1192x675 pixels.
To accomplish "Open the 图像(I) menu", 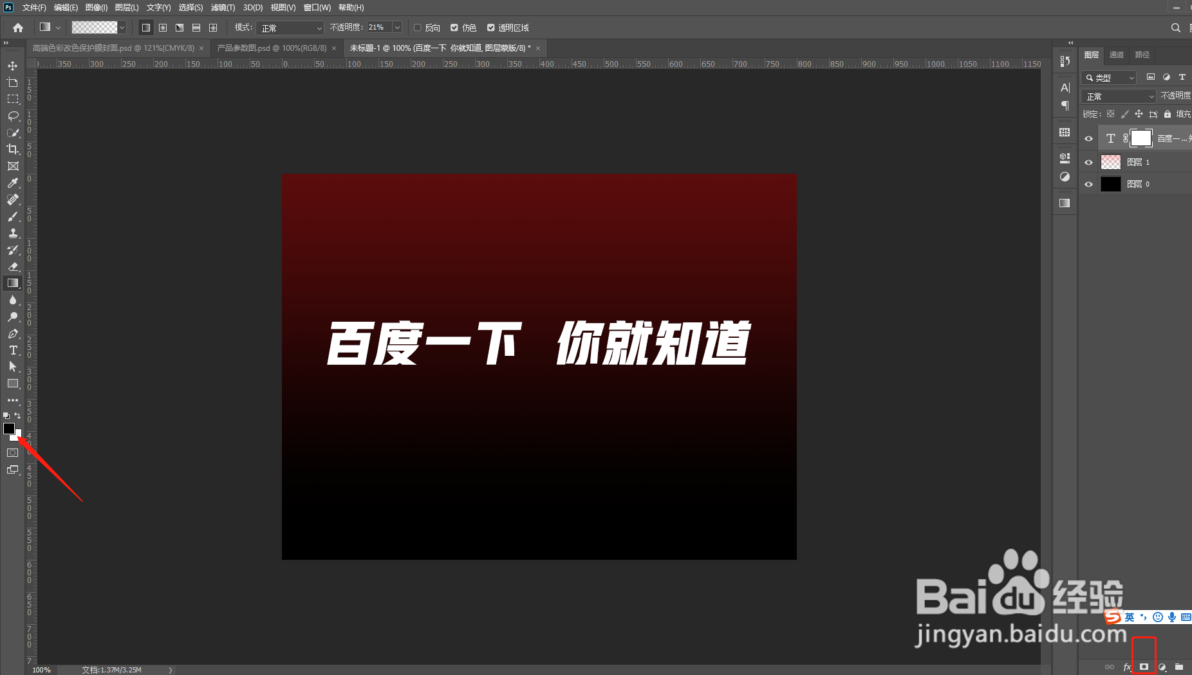I will click(96, 8).
